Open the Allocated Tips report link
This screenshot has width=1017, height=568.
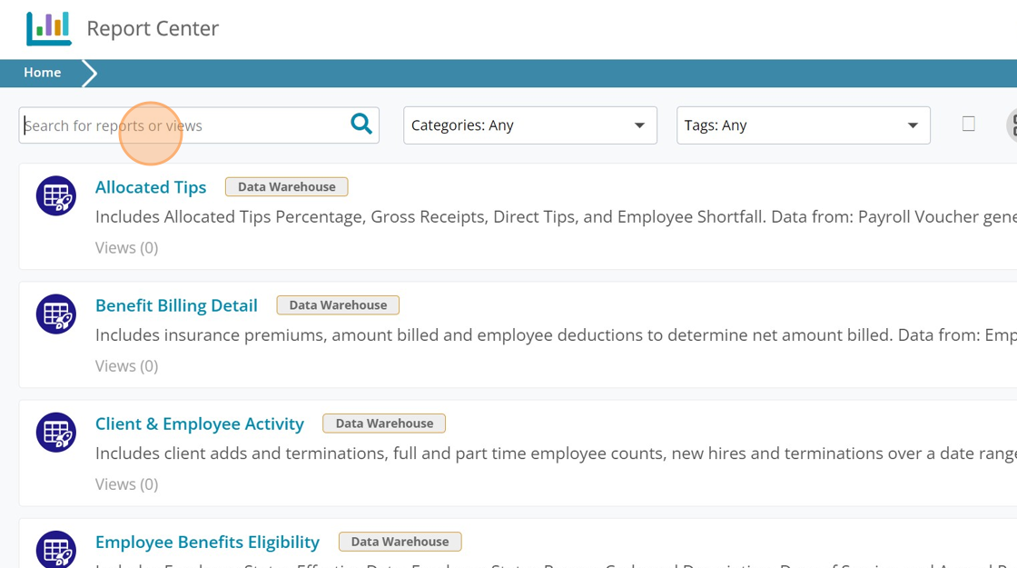point(151,187)
